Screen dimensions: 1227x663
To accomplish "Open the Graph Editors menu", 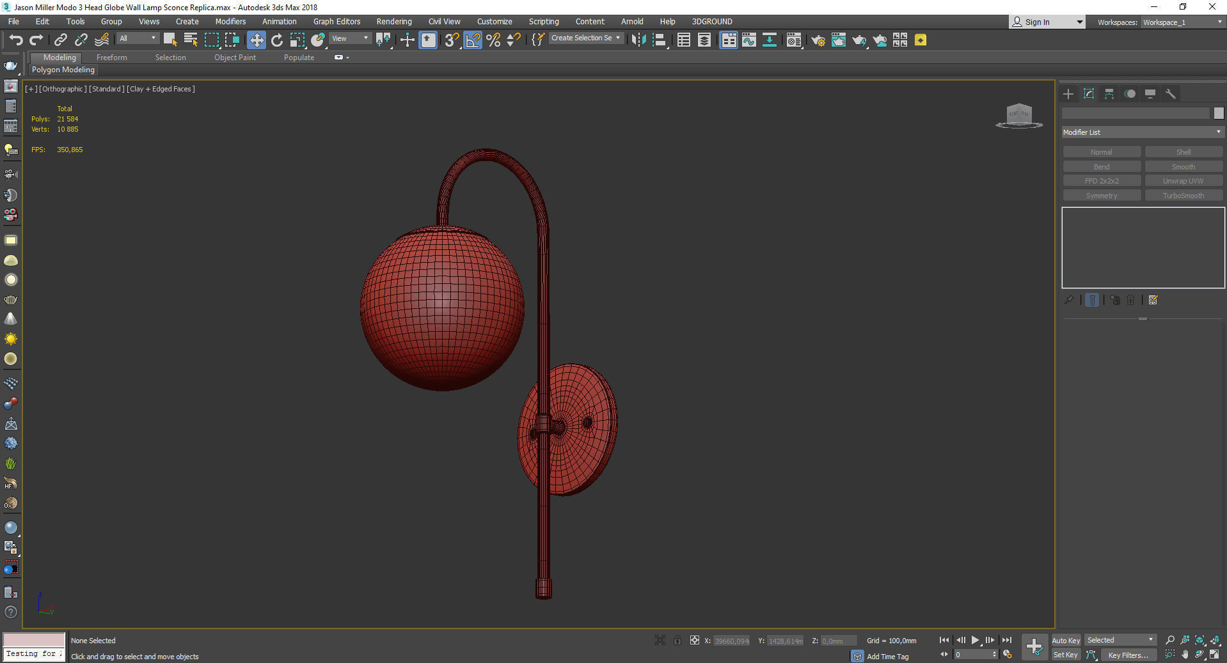I will pos(336,22).
